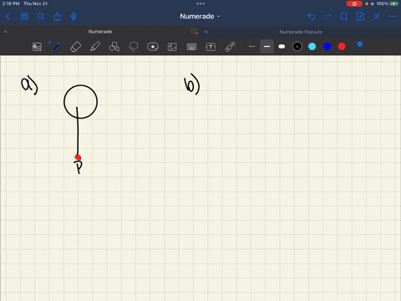Select the Pen tool
The image size is (401, 301).
(x=56, y=47)
